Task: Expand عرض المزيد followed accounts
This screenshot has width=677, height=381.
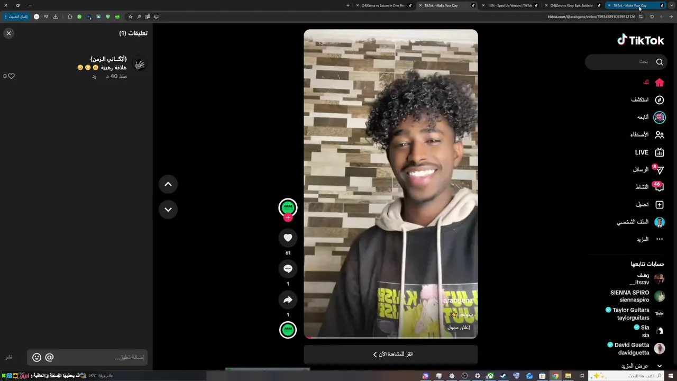Action: point(641,366)
